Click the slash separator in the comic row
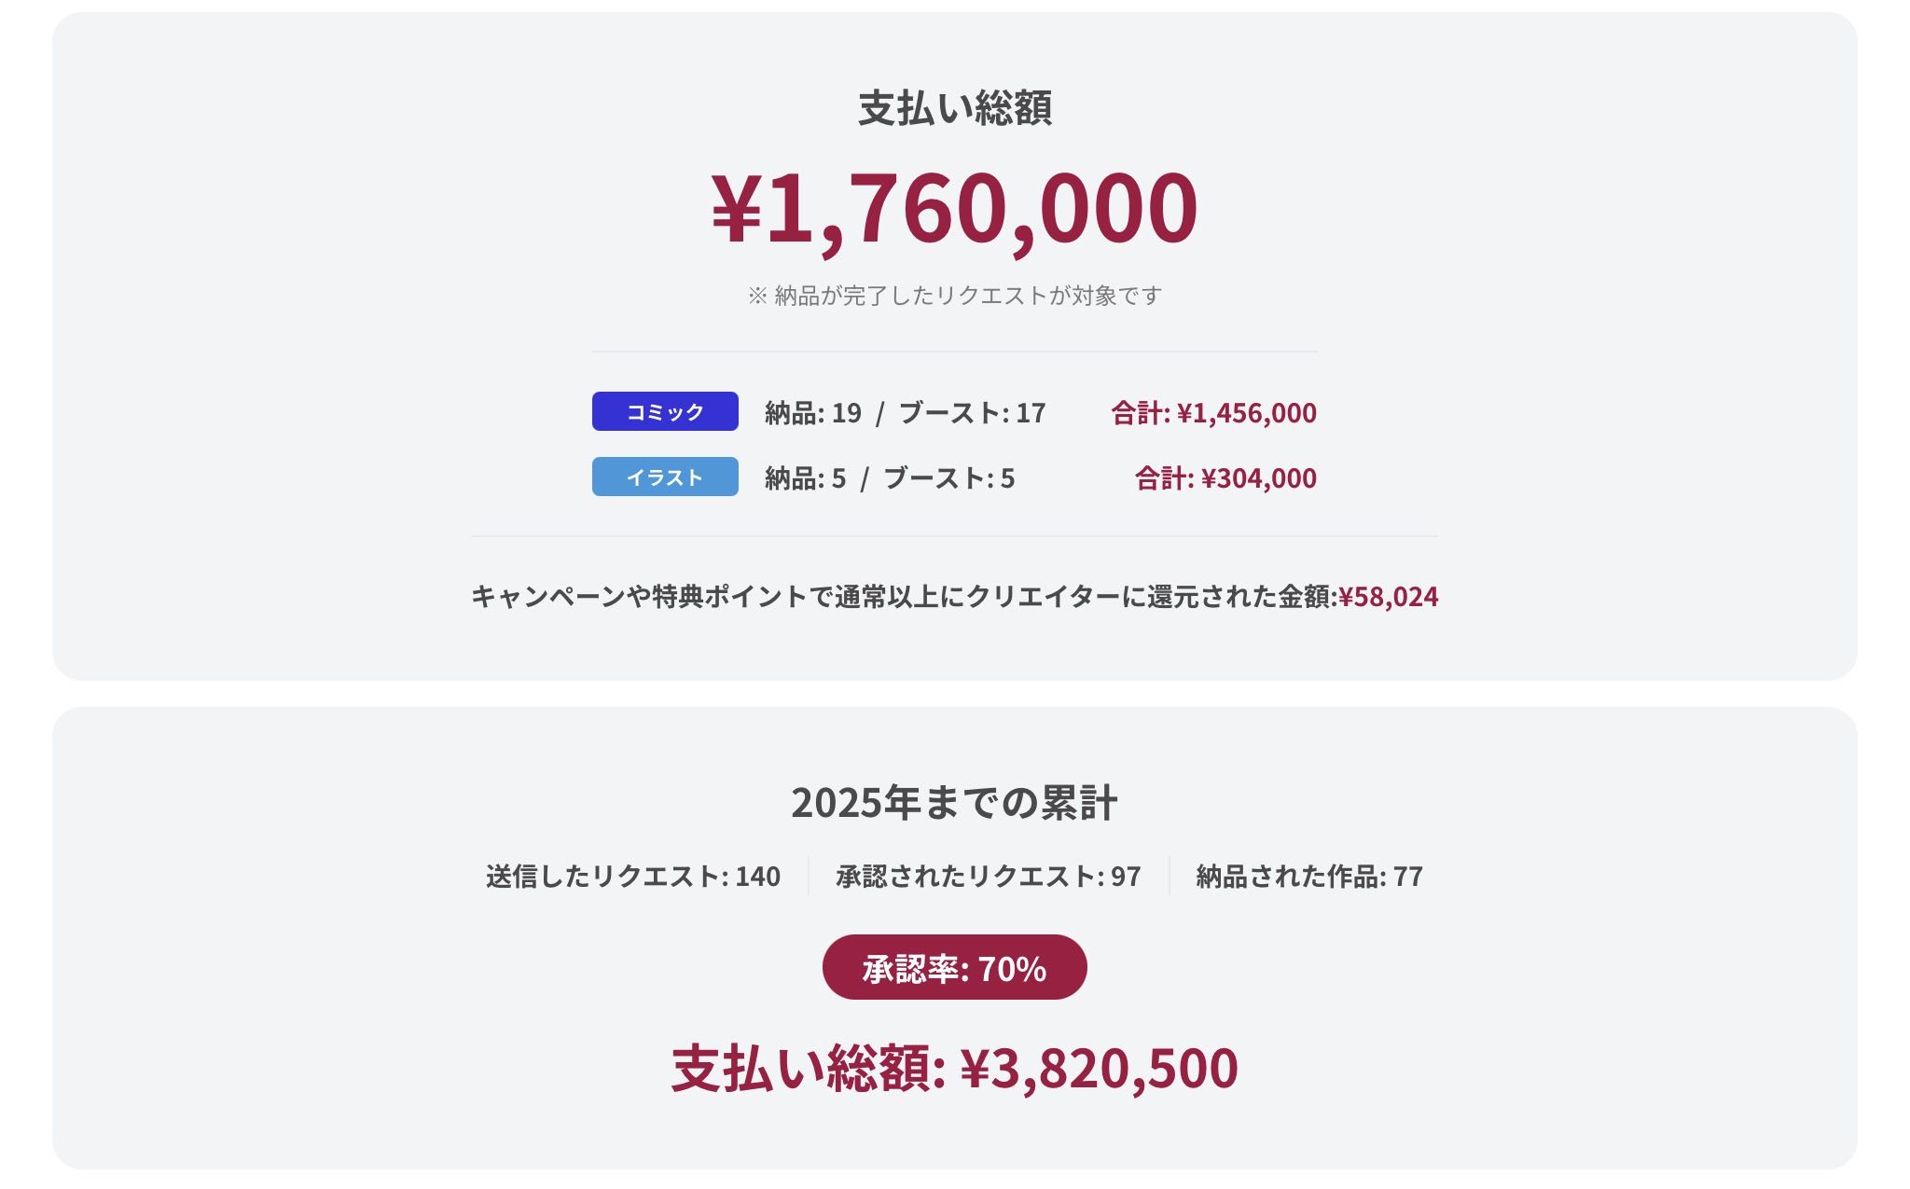The image size is (1910, 1189). pyautogui.click(x=879, y=413)
